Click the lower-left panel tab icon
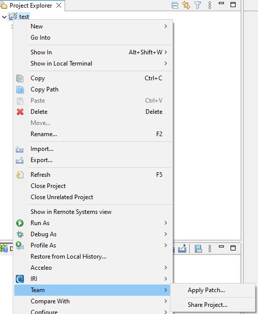Viewport: 258px width, 314px height. click(4, 248)
